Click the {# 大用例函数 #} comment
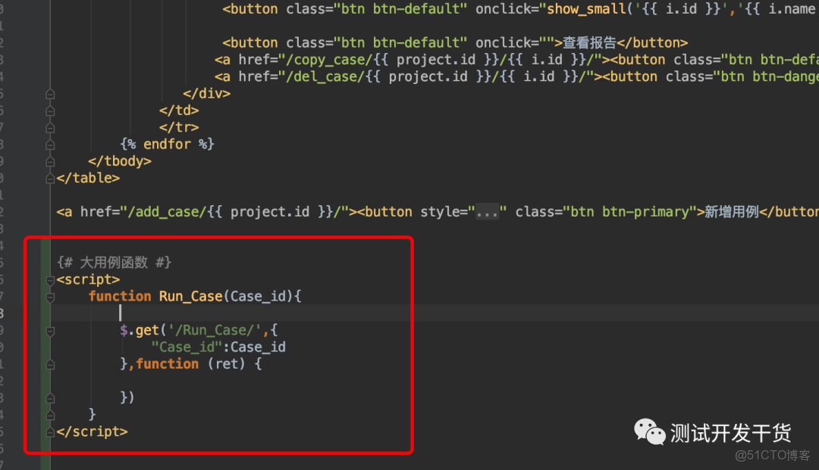The image size is (819, 470). point(114,262)
